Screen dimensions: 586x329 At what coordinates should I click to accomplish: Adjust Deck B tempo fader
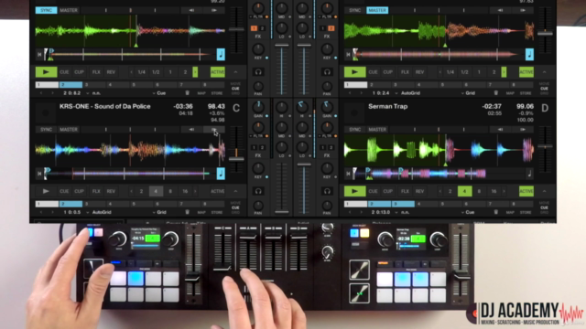(545, 34)
